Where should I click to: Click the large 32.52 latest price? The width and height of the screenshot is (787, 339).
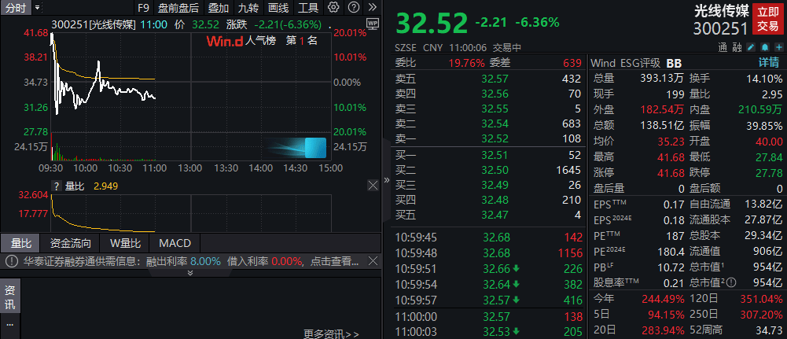(432, 23)
